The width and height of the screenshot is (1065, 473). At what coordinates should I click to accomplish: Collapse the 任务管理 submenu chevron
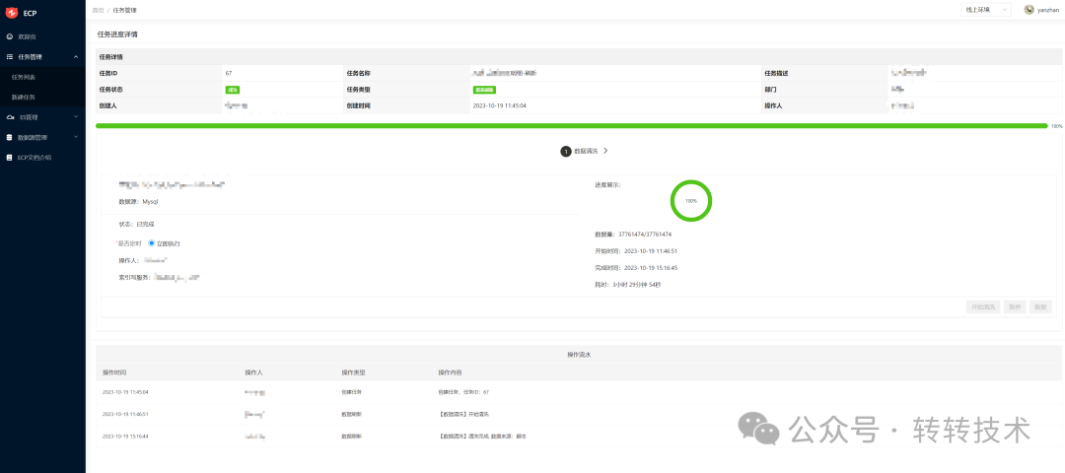pyautogui.click(x=75, y=57)
